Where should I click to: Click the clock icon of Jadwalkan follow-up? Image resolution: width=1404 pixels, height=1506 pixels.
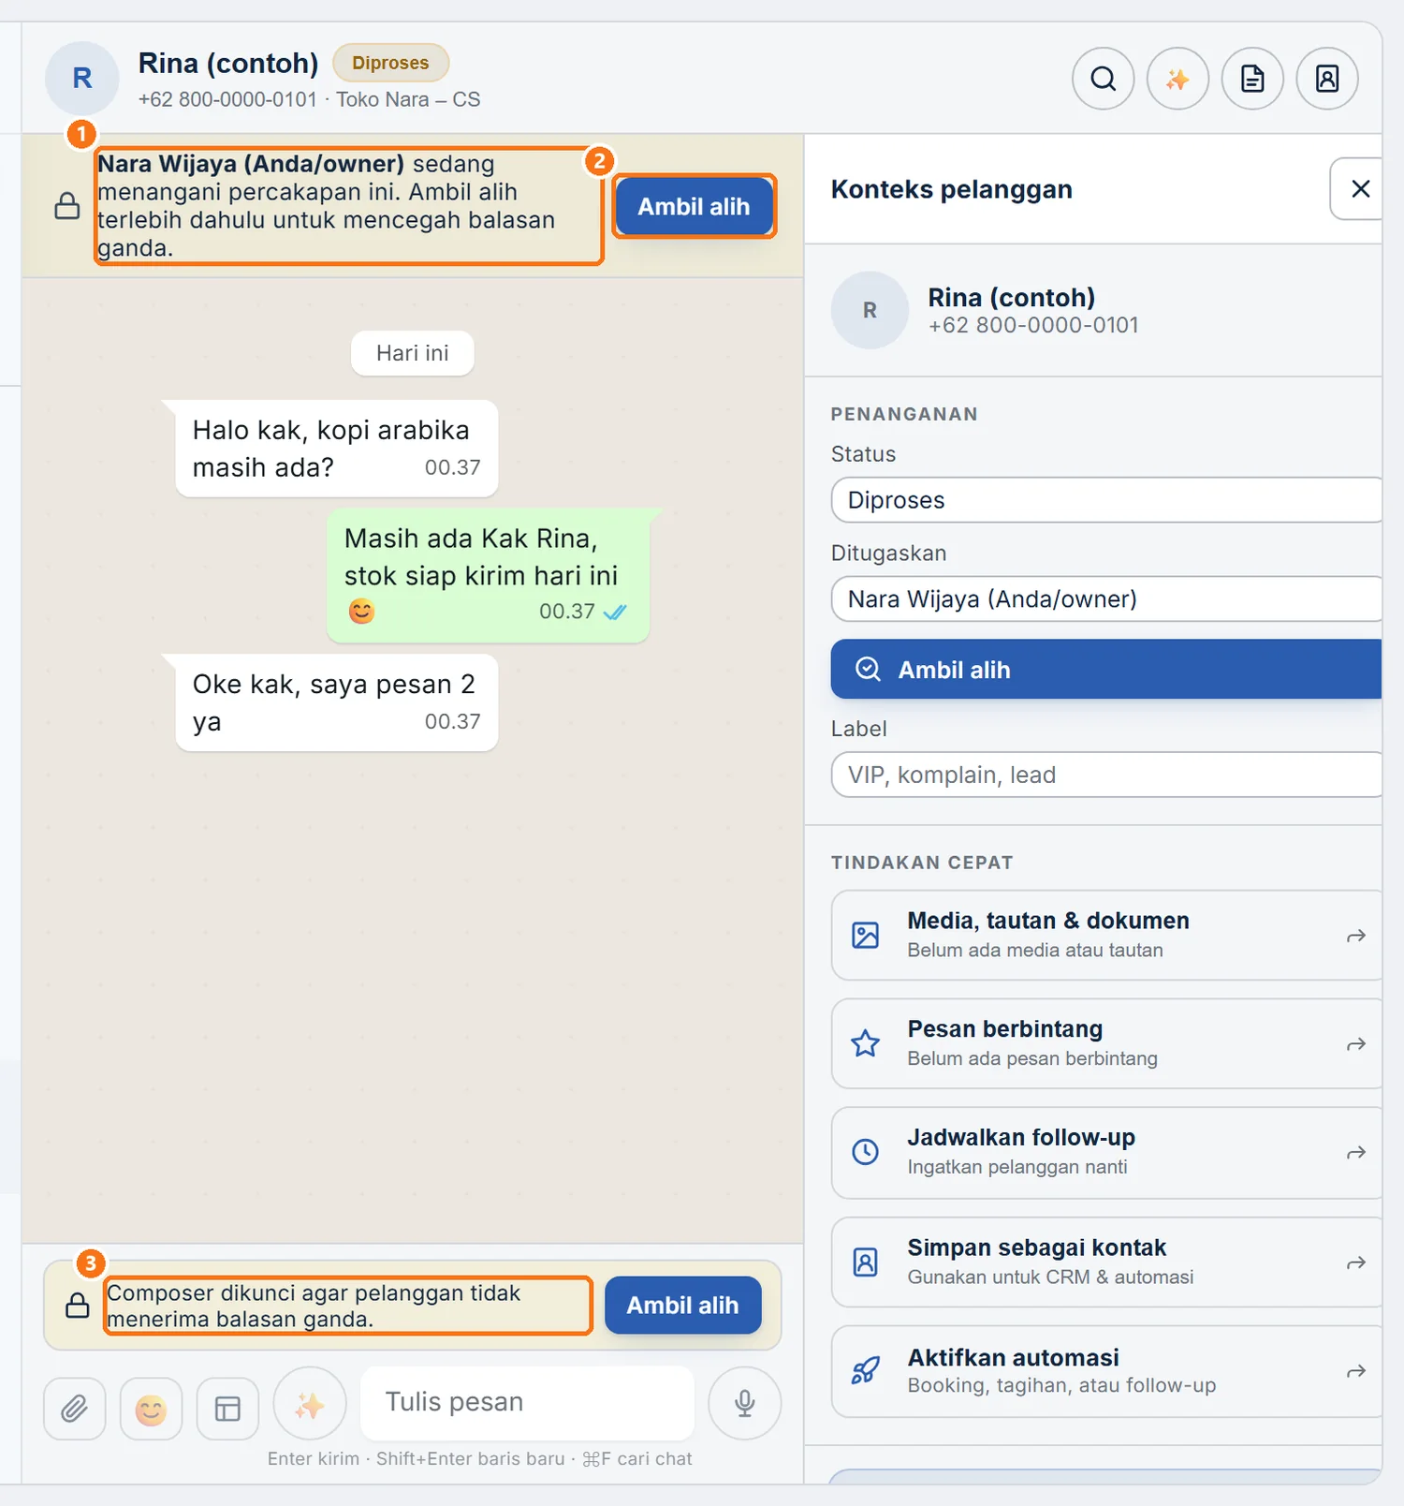coord(866,1152)
